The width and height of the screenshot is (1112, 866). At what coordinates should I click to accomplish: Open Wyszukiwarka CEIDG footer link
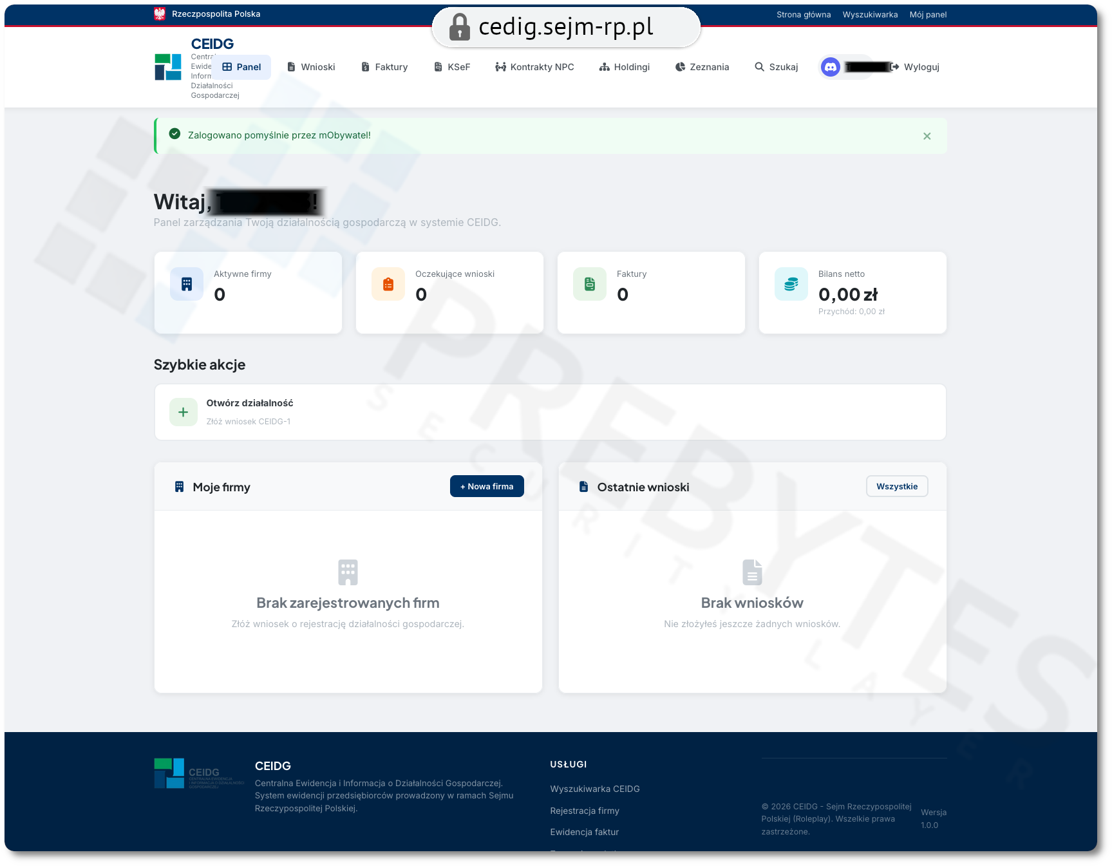595,789
